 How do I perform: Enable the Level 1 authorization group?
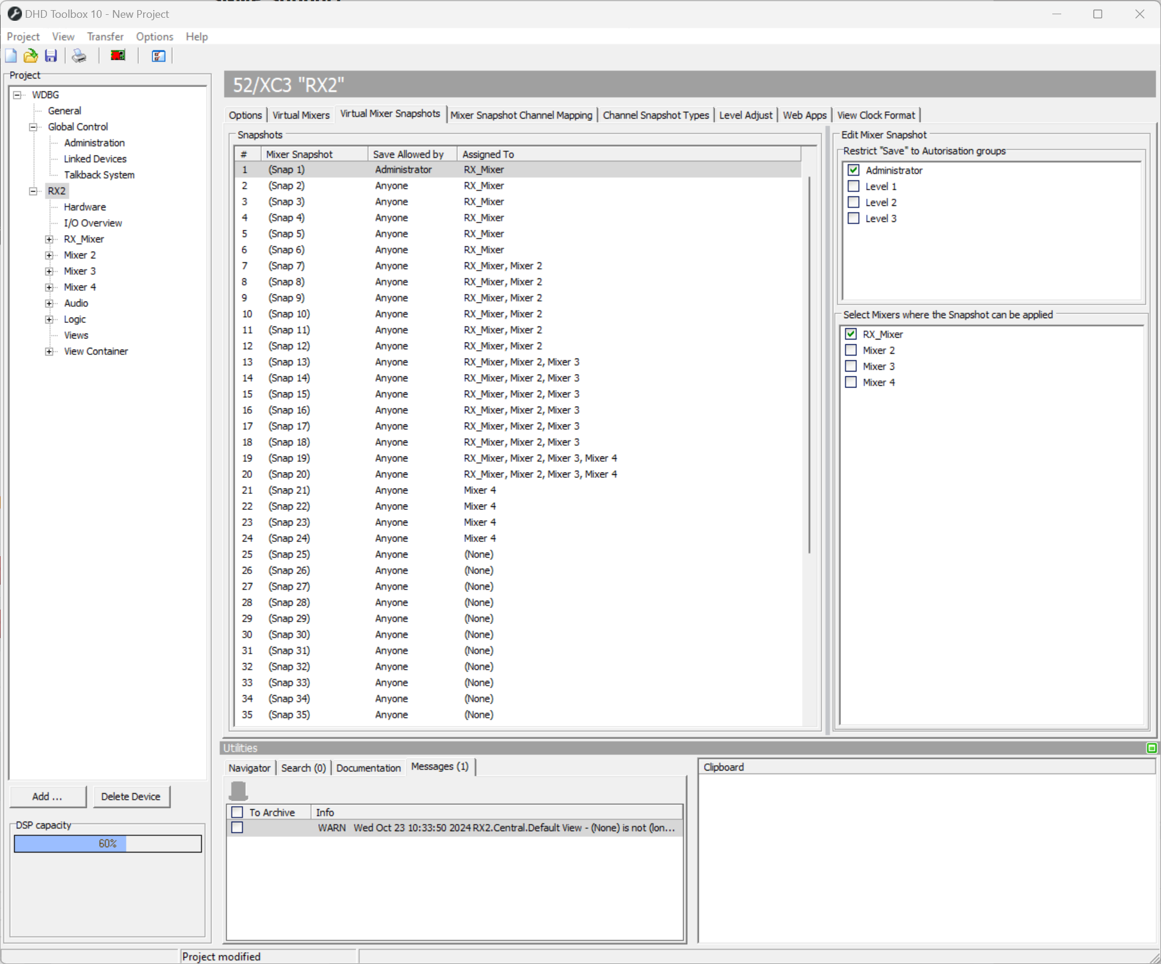853,186
